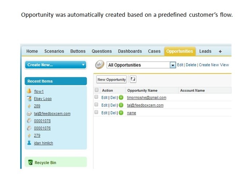252x179 pixels.
Task: Click the opportunities coin icon beside view selector
Action: [100, 64]
